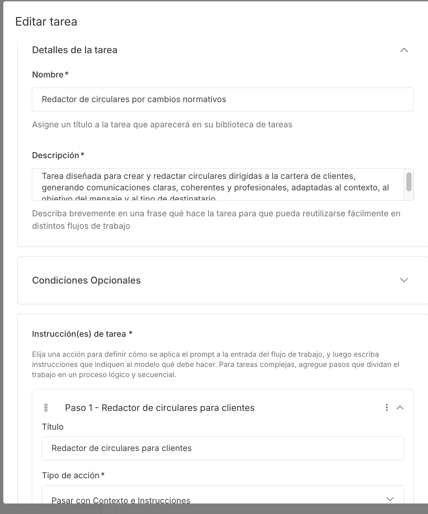Click the Nombre field label
Screen dimensions: 428x514
(48, 75)
